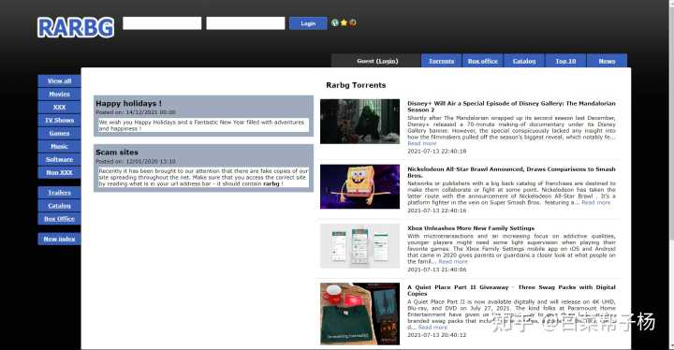The width and height of the screenshot is (674, 350).
Task: Focus the password input field
Action: pos(245,23)
